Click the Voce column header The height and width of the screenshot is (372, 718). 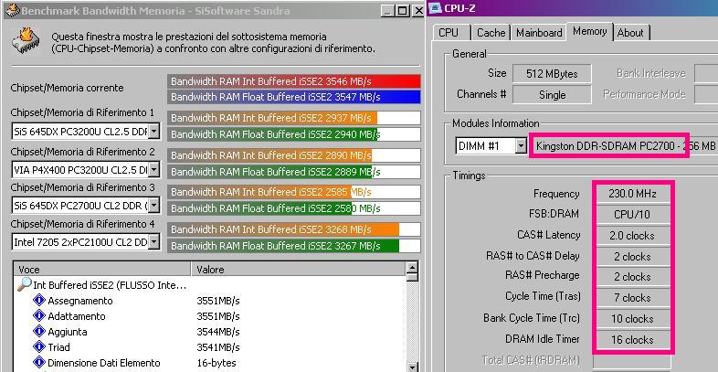pyautogui.click(x=102, y=269)
